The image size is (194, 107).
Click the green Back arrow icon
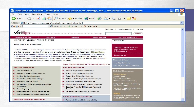(14, 19)
